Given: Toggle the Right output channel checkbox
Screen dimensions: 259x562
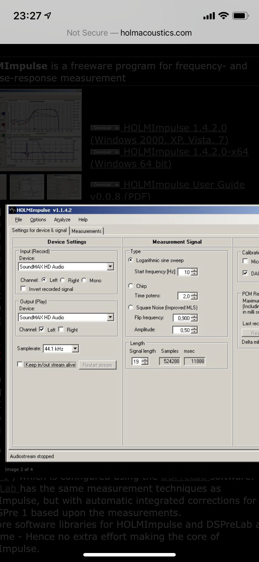Looking at the screenshot, I should tap(61, 329).
